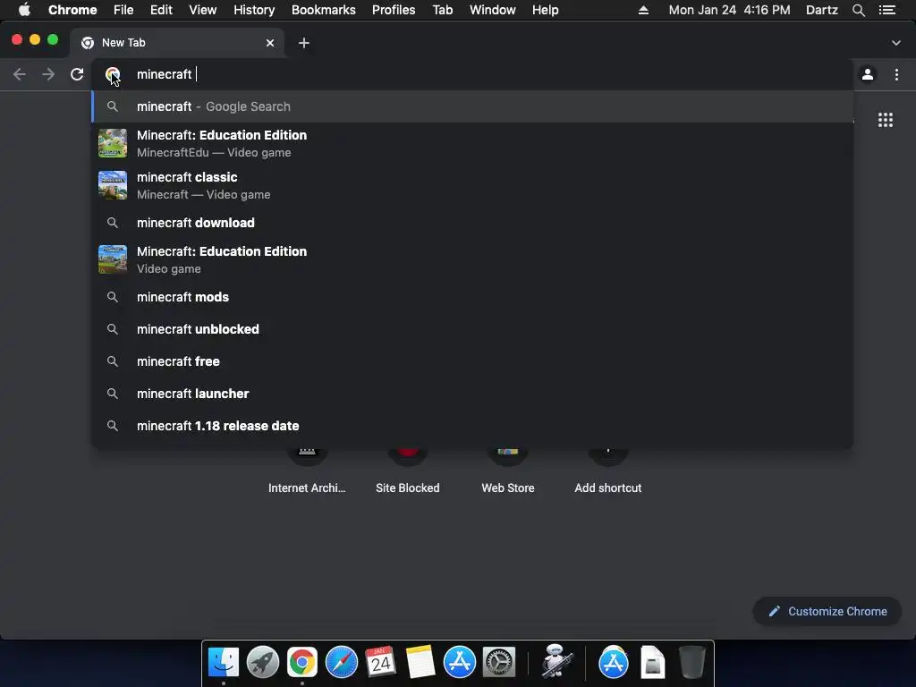Select Minecraft: Education Edition Video game suggestion

472,259
